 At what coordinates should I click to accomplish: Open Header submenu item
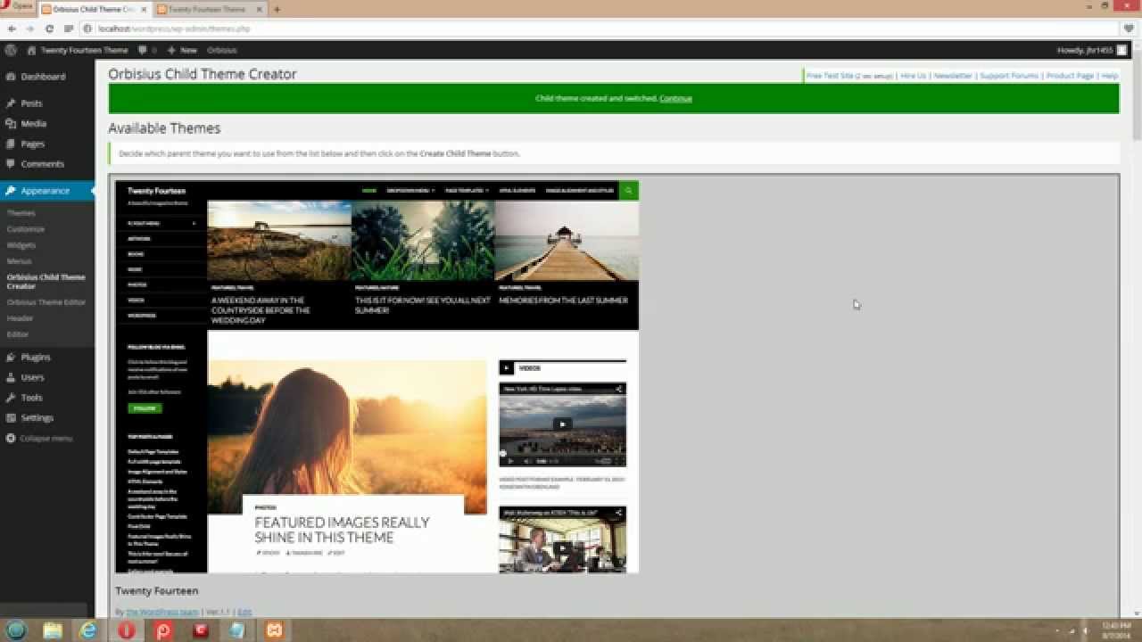coord(21,318)
